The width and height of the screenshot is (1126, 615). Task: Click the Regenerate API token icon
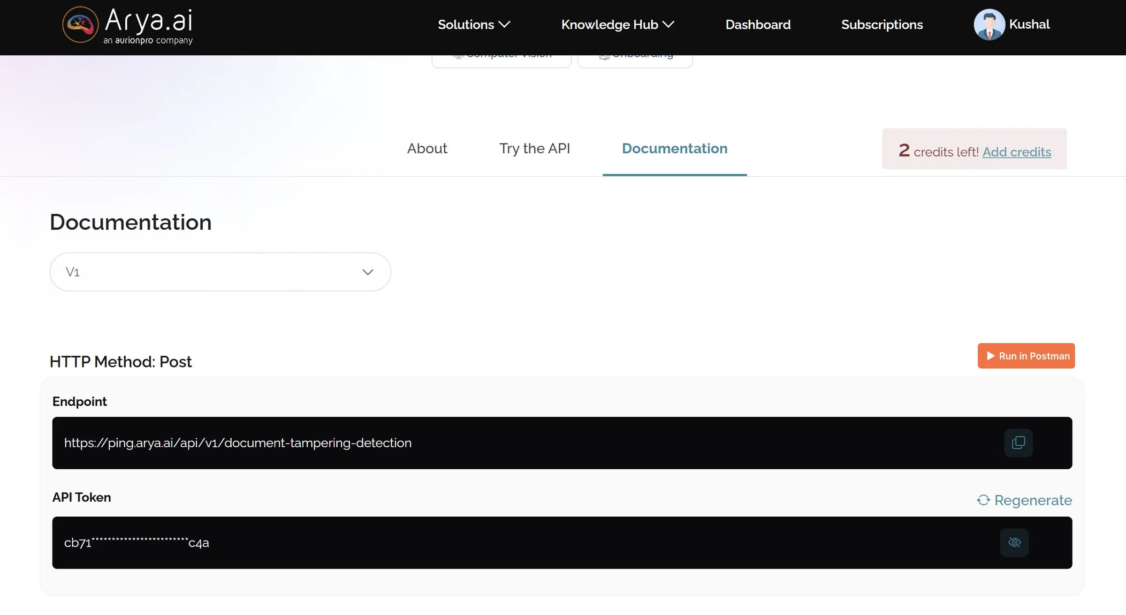click(x=984, y=500)
